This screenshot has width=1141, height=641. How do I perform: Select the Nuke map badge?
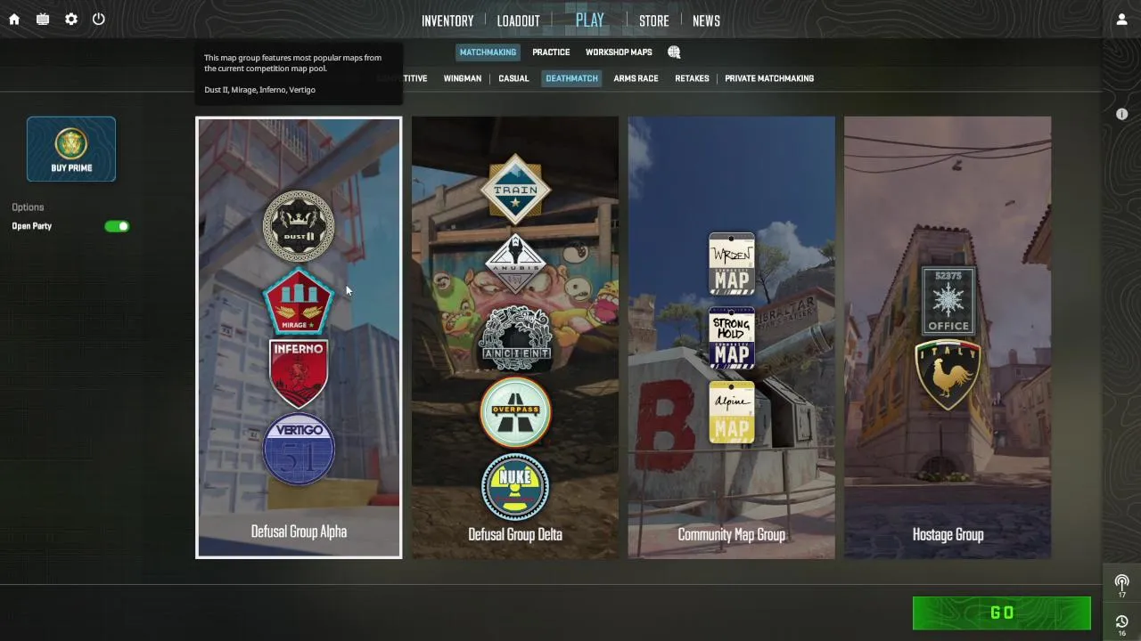515,487
